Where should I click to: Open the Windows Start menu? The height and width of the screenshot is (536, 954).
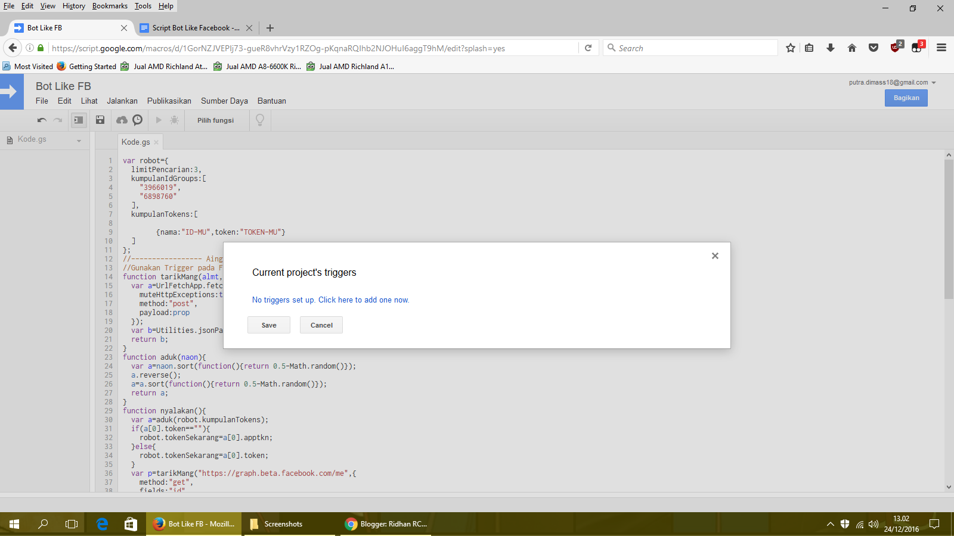(14, 524)
